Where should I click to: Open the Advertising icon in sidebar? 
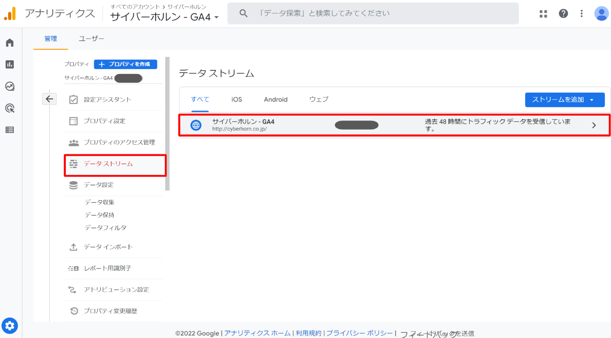[x=10, y=108]
